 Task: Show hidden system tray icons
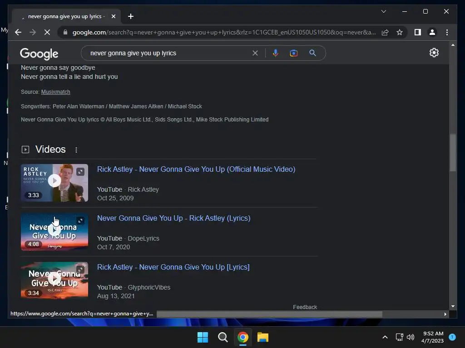[385, 337]
